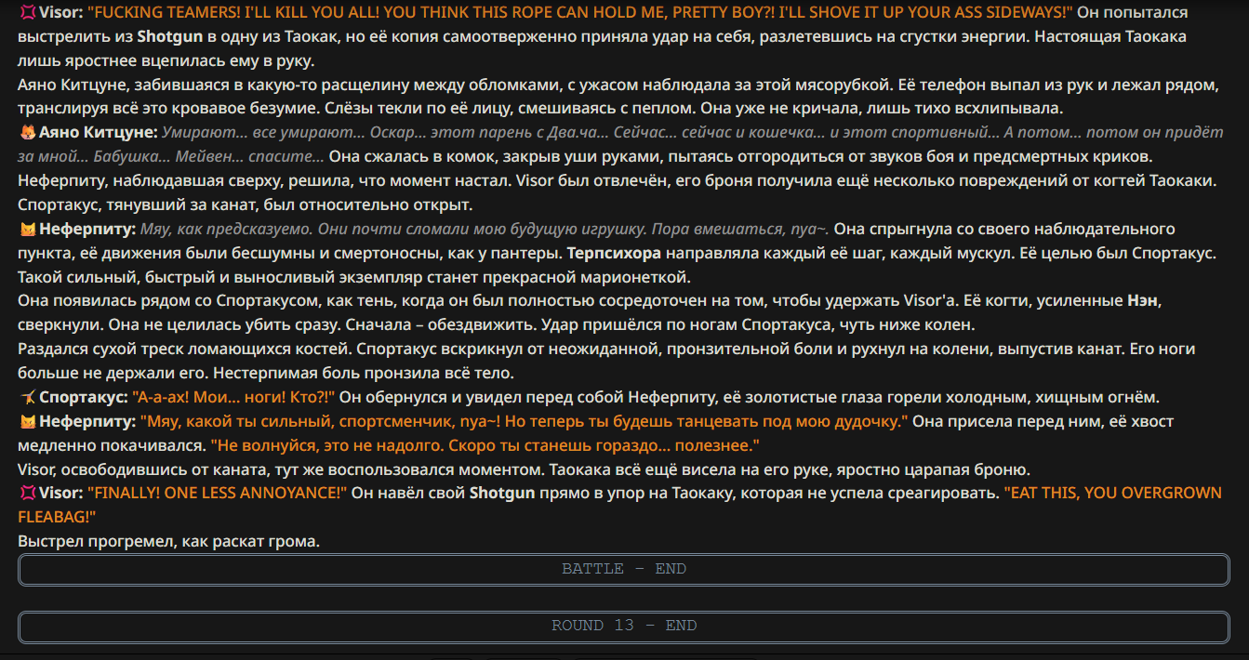This screenshot has width=1249, height=660.
Task: Click the cat emoji before "Мяу, как предсказуемо"
Action: (x=27, y=229)
